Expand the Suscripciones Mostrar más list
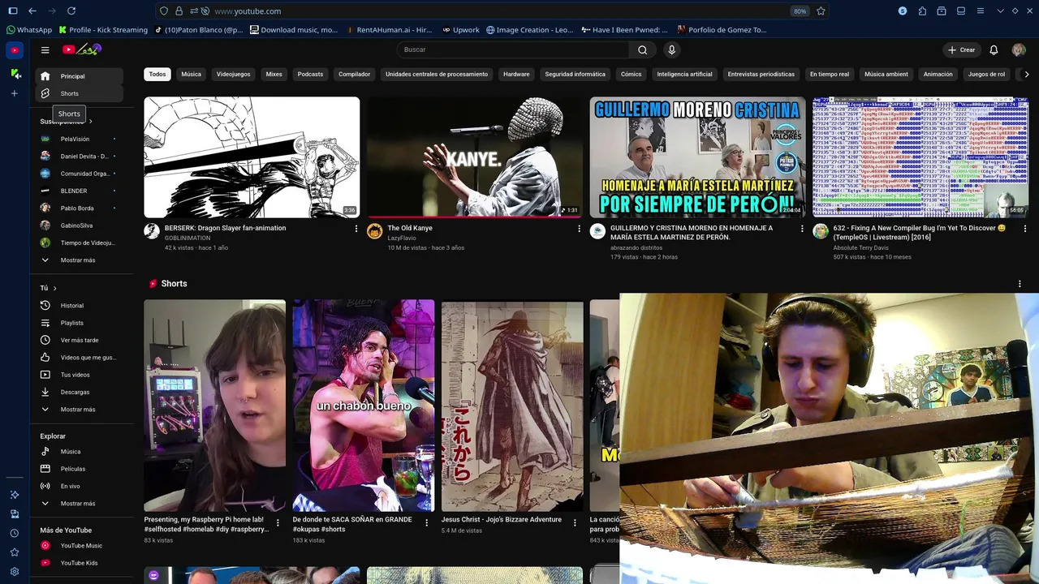This screenshot has height=584, width=1039. point(80,260)
